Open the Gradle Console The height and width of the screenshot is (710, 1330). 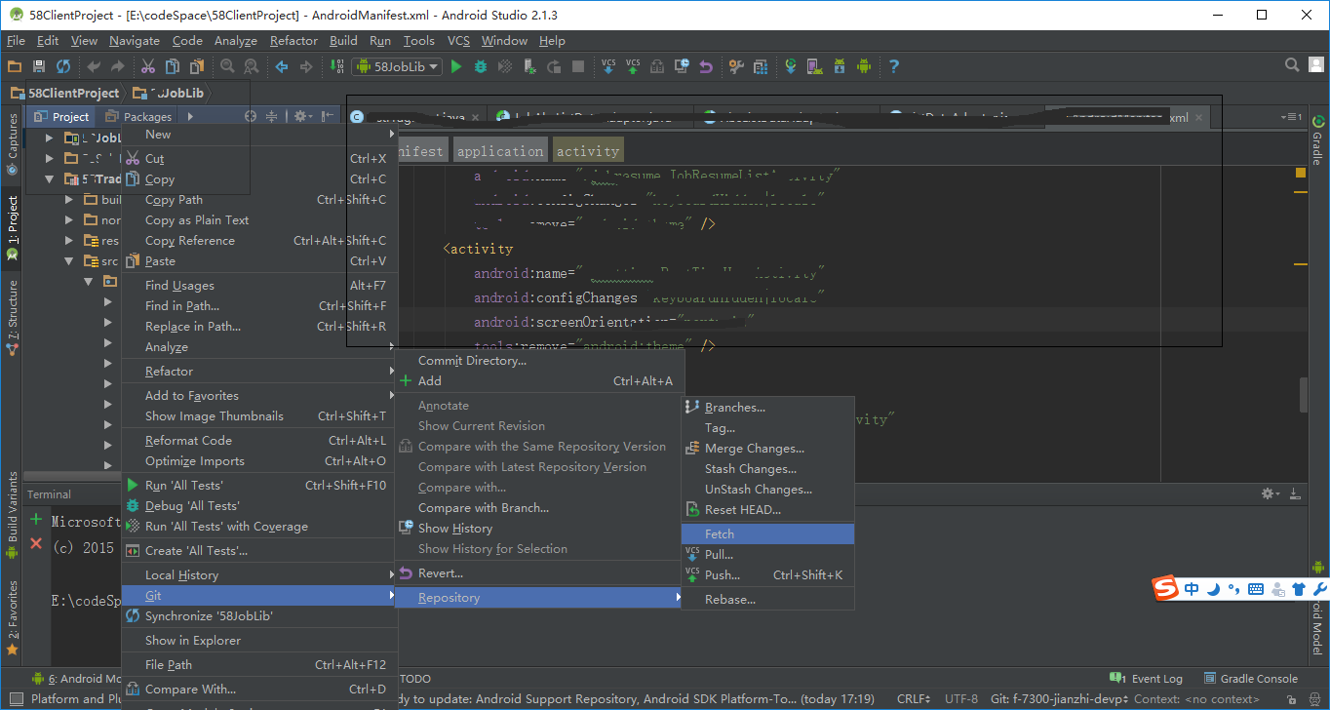pos(1259,678)
